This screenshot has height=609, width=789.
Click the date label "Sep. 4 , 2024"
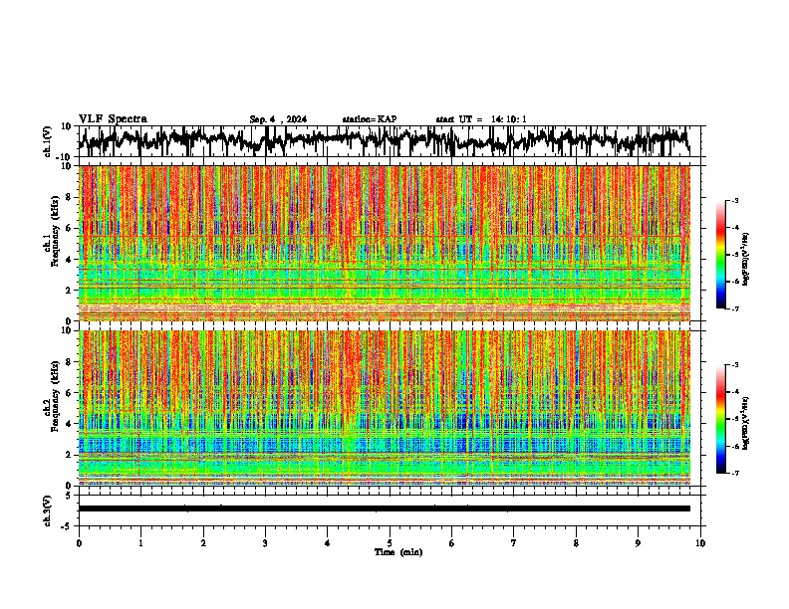(x=278, y=119)
